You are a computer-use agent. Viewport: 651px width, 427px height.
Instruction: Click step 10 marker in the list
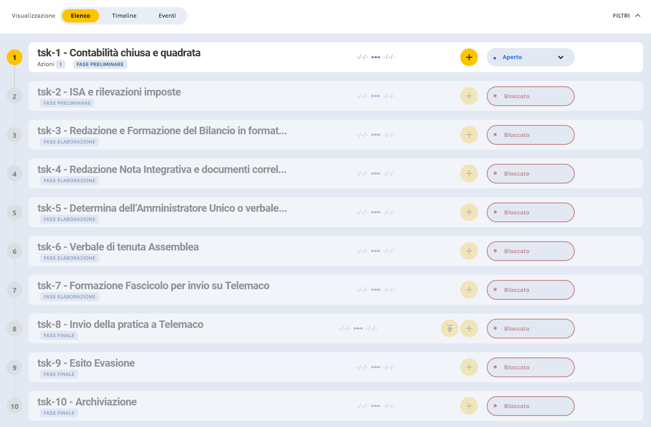coord(15,406)
